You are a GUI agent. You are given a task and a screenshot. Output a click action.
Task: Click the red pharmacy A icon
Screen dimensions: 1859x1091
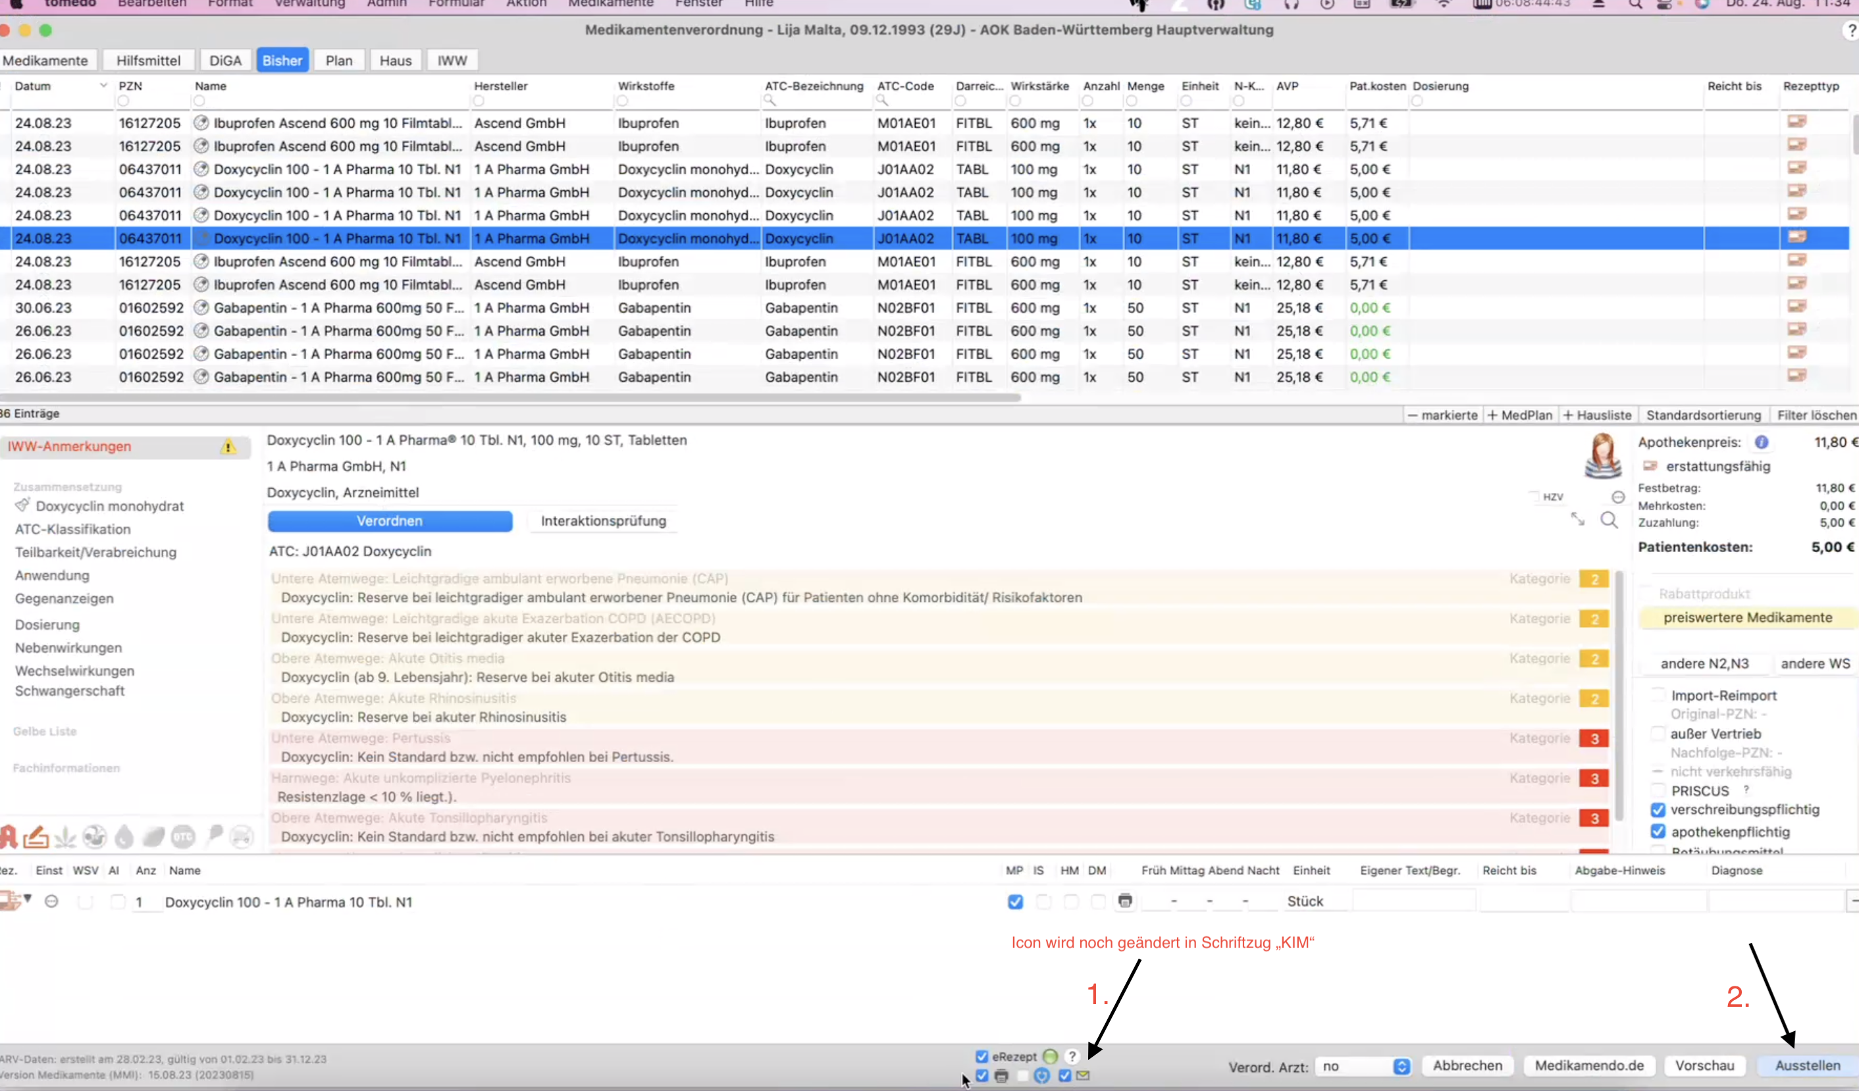(9, 837)
